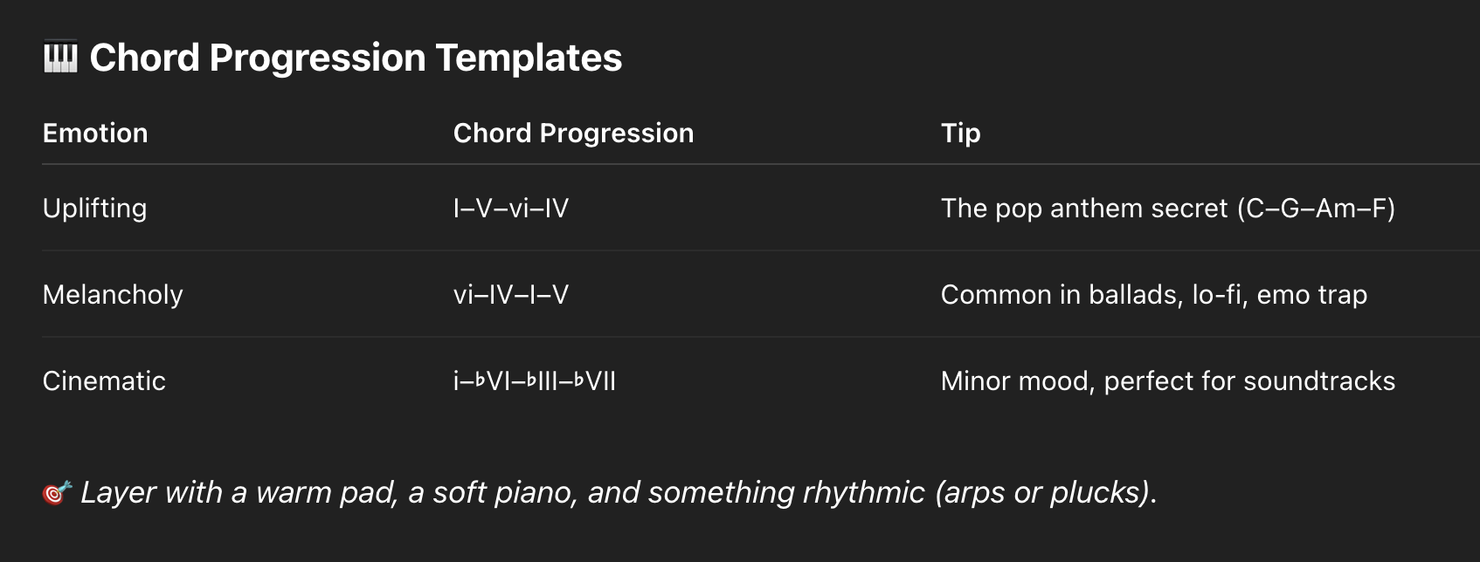Select the Chord Progression column header

(x=573, y=134)
